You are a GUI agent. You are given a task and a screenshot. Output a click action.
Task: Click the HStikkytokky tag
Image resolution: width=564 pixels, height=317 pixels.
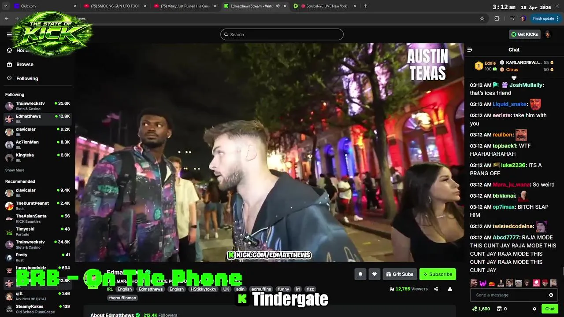pyautogui.click(x=204, y=289)
